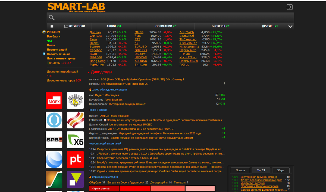Open the Поток link
Screen dimensions: 326x192
(51, 45)
